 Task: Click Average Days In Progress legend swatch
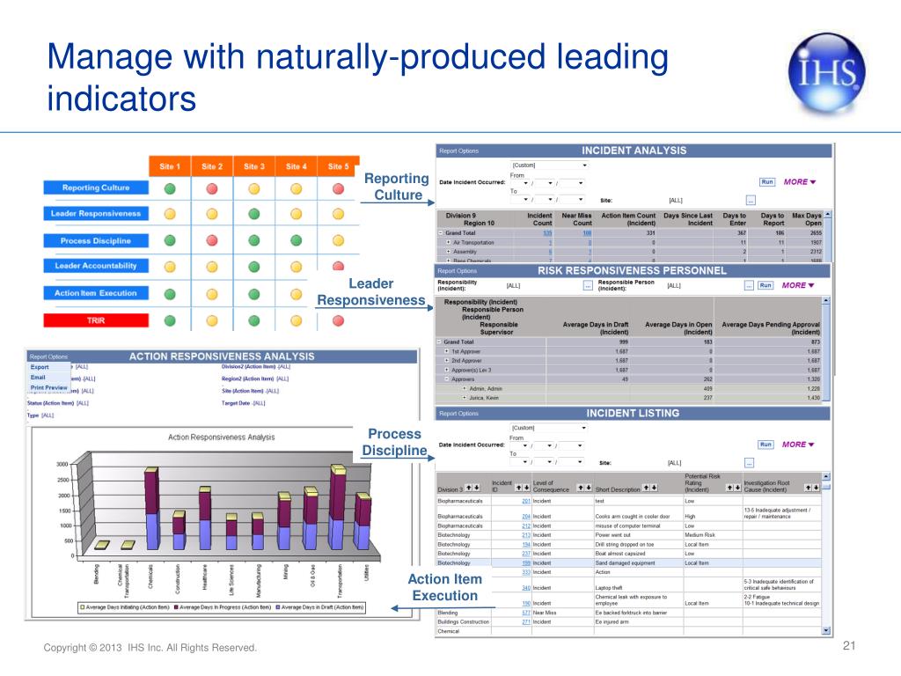click(x=176, y=607)
